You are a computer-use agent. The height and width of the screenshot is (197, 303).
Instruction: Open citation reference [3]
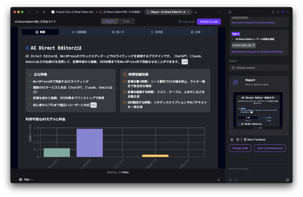point(185,62)
